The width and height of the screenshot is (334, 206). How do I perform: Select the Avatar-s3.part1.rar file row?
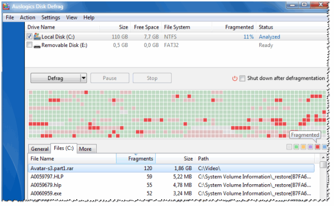(x=171, y=168)
